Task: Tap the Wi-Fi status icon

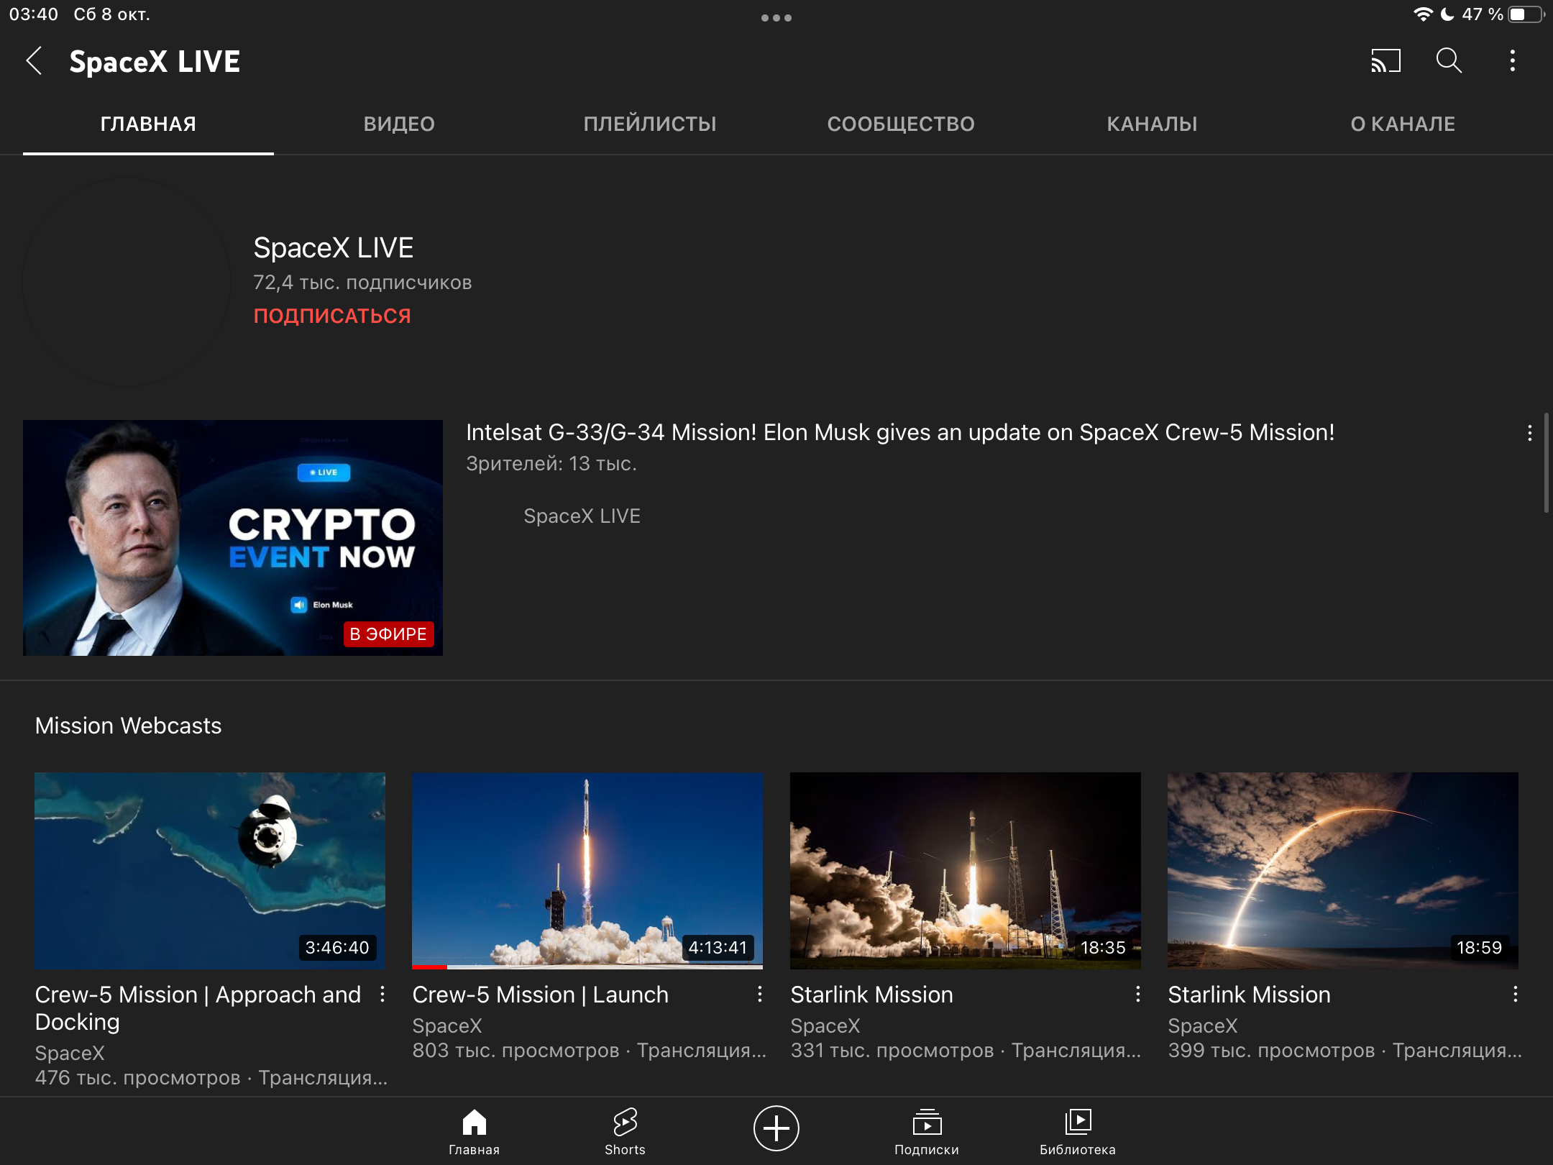Action: 1422,14
